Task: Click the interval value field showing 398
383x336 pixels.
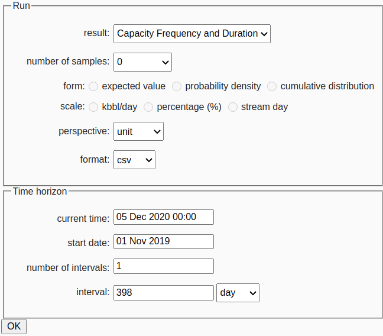Action: [x=164, y=293]
